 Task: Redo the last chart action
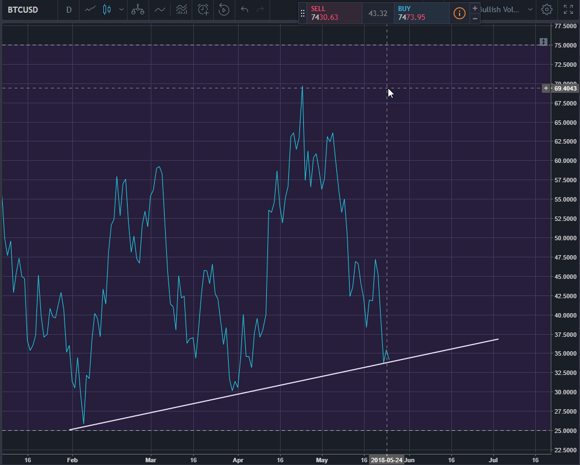click(x=260, y=9)
